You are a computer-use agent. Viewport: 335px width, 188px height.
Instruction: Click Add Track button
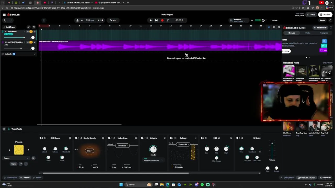click(9, 27)
